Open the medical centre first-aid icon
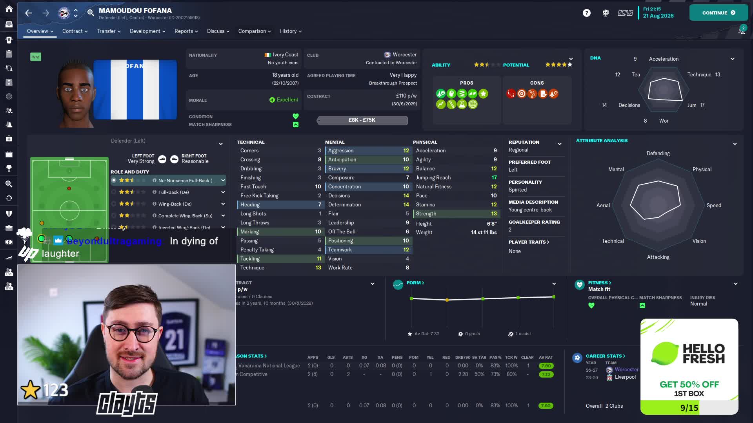Screen dimensions: 753x423 pos(9,139)
